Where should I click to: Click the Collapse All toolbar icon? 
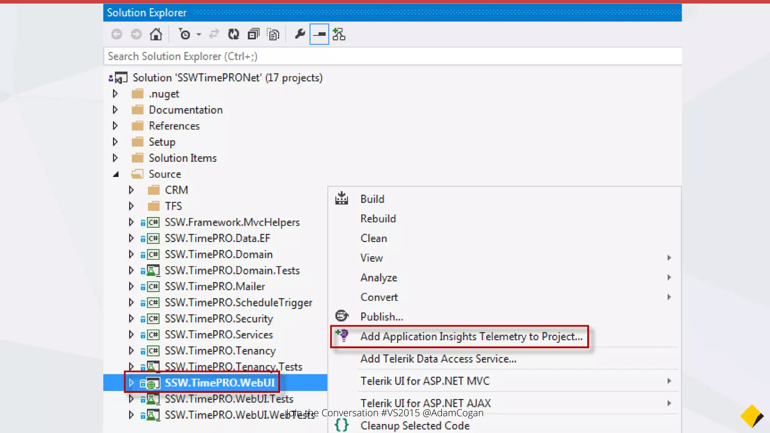pyautogui.click(x=253, y=34)
